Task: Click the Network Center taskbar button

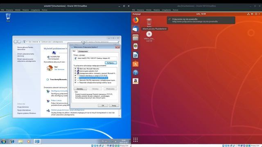Action: [x=37, y=142]
